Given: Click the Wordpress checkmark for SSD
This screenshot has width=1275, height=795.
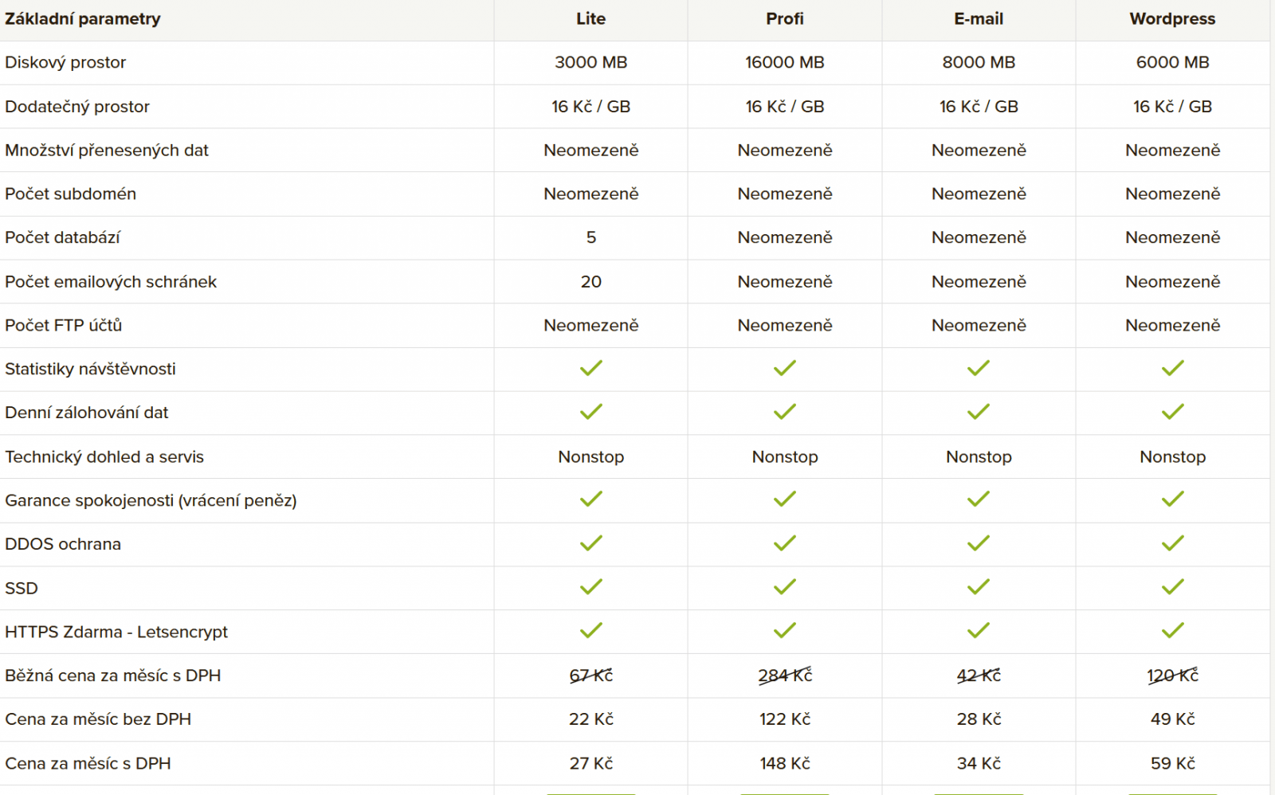Looking at the screenshot, I should pyautogui.click(x=1173, y=587).
